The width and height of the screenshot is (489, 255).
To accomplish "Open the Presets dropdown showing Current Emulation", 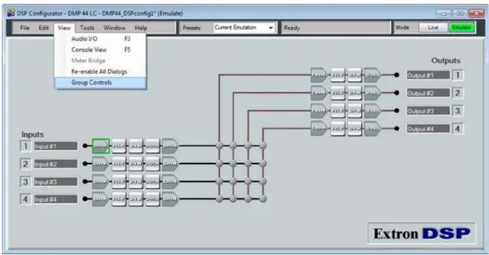I will 244,28.
